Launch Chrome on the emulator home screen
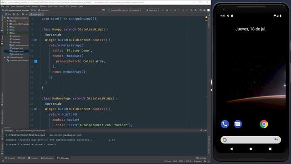Screen dimensions: 291x164 [264, 124]
